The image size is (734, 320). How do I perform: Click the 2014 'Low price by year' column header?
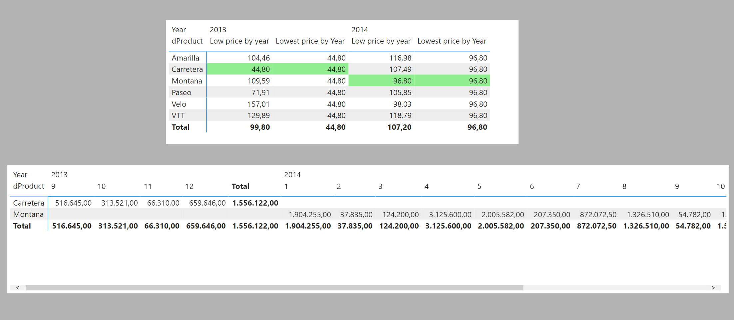381,41
